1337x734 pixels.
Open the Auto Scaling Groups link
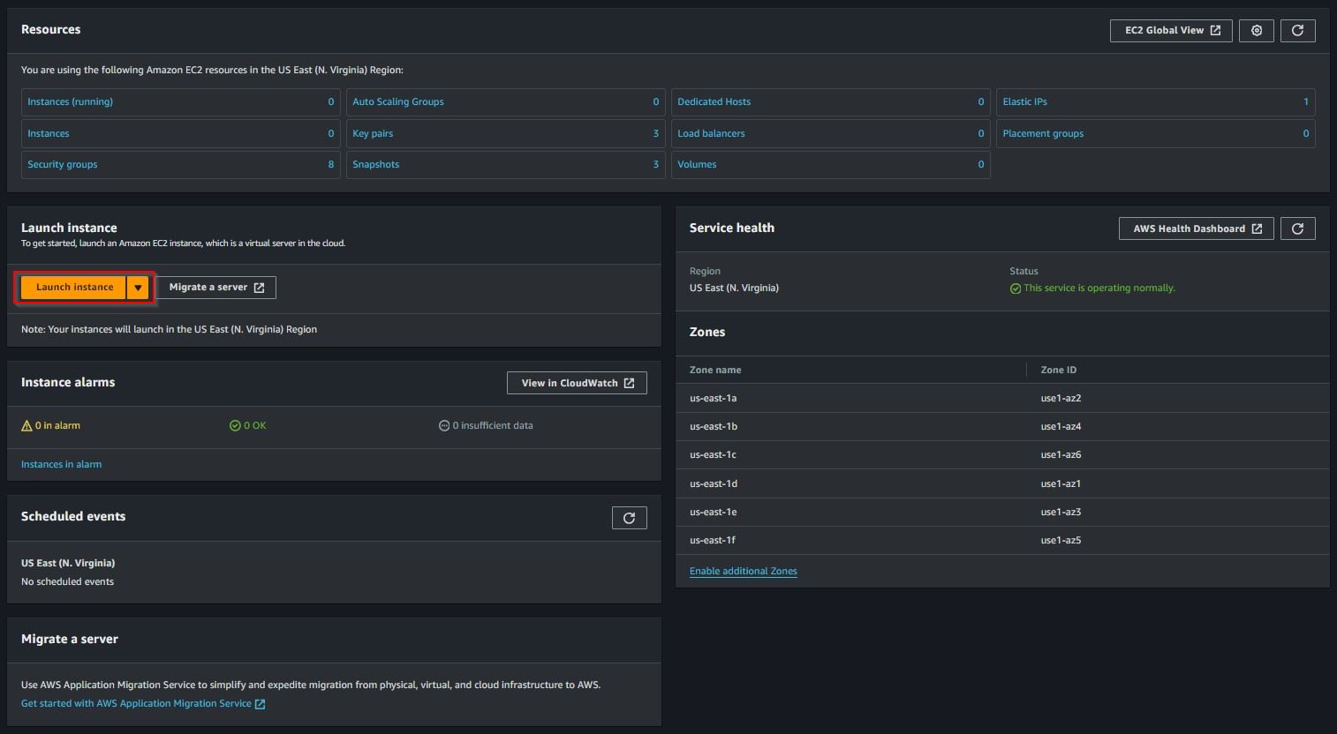pyautogui.click(x=398, y=101)
